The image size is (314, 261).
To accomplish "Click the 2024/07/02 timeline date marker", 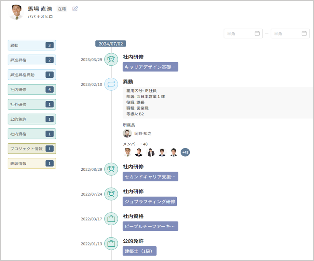I will tap(111, 44).
